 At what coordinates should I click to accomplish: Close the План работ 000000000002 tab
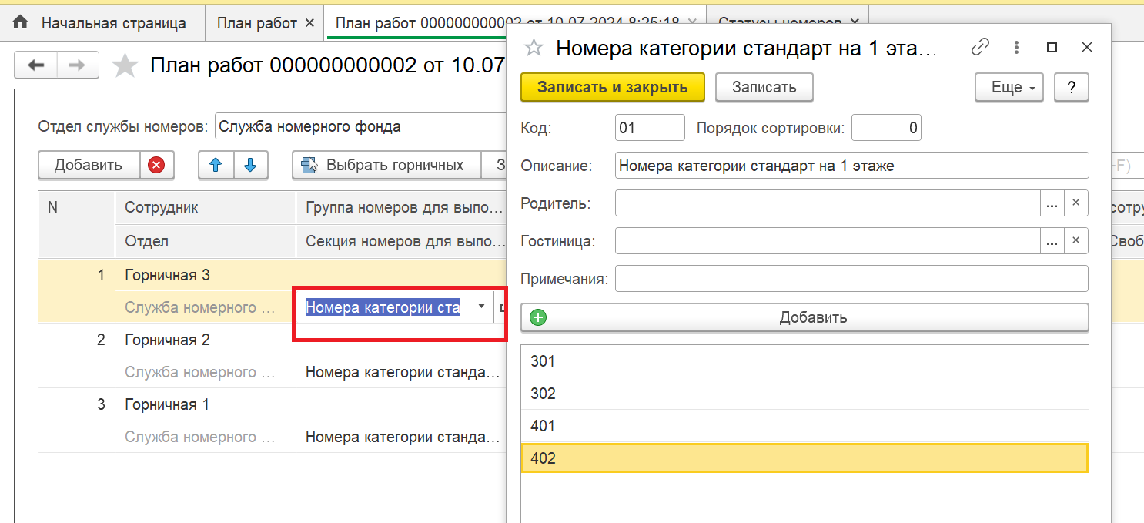(x=693, y=23)
